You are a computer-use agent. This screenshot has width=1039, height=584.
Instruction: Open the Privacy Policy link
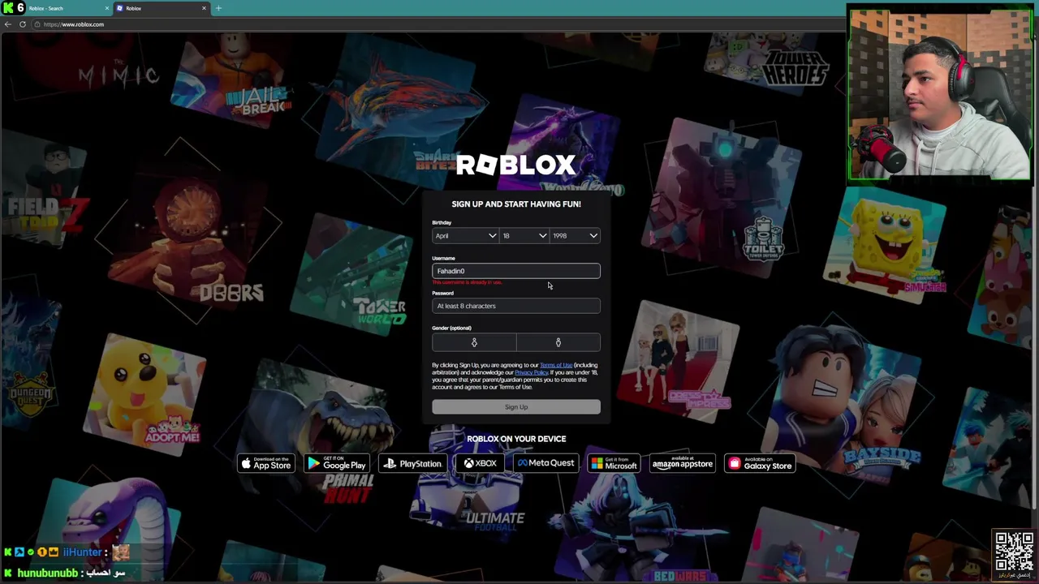(532, 372)
